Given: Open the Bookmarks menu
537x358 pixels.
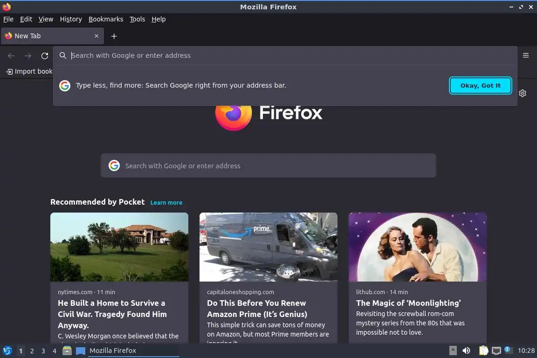Looking at the screenshot, I should [x=106, y=19].
